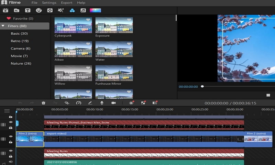This screenshot has width=275, height=165.
Task: Select the Funhouse Mirror filter thumbnail
Action: (114, 73)
